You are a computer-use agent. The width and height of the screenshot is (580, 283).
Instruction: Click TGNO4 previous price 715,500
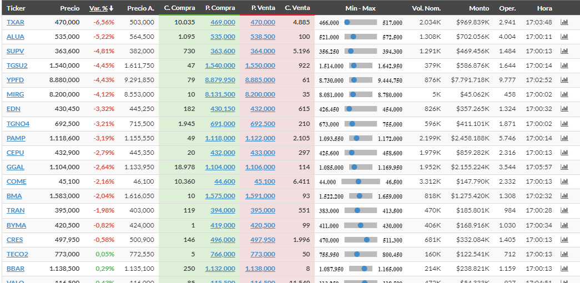tap(142, 124)
